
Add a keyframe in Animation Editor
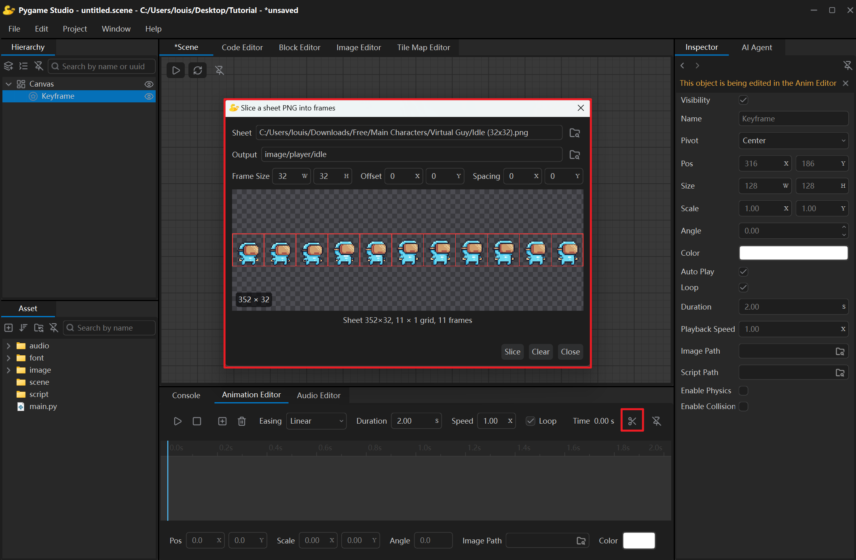tap(222, 421)
